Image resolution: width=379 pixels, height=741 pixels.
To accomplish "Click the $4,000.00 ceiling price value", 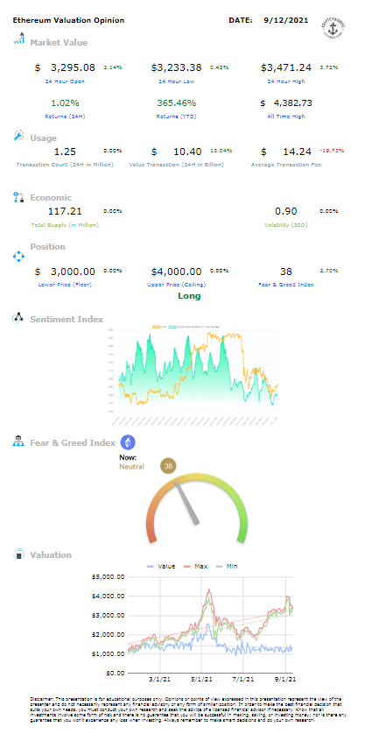I will tap(176, 272).
